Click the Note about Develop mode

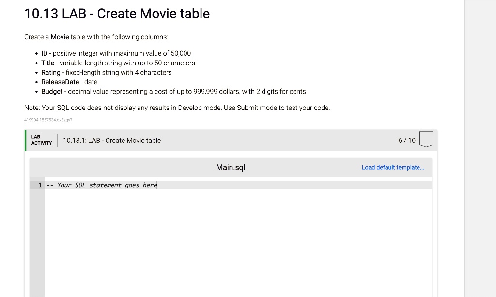[x=177, y=108]
